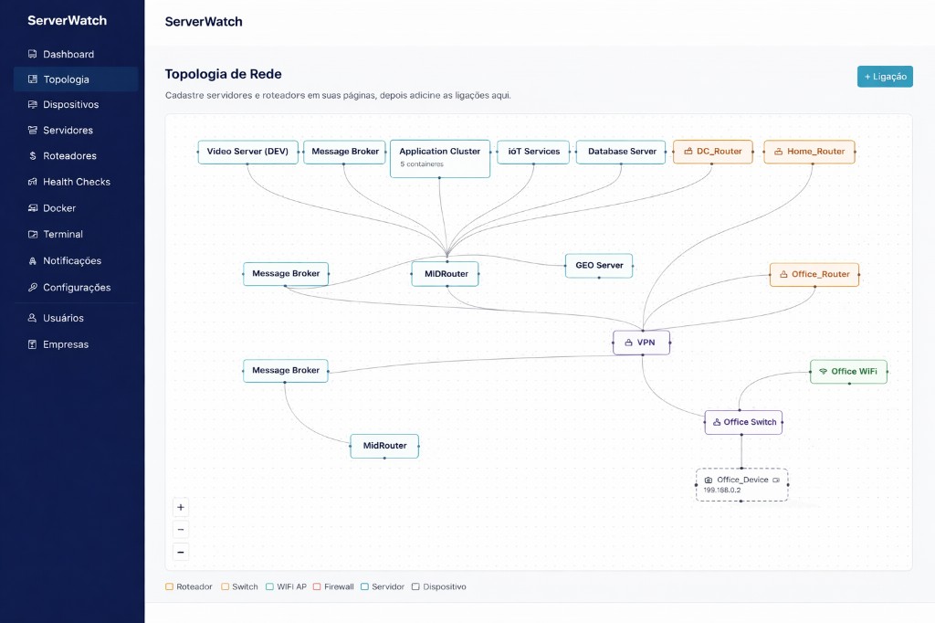Viewport: 935px width, 623px height.
Task: Select the Topologia menu entry
Action: [x=66, y=79]
